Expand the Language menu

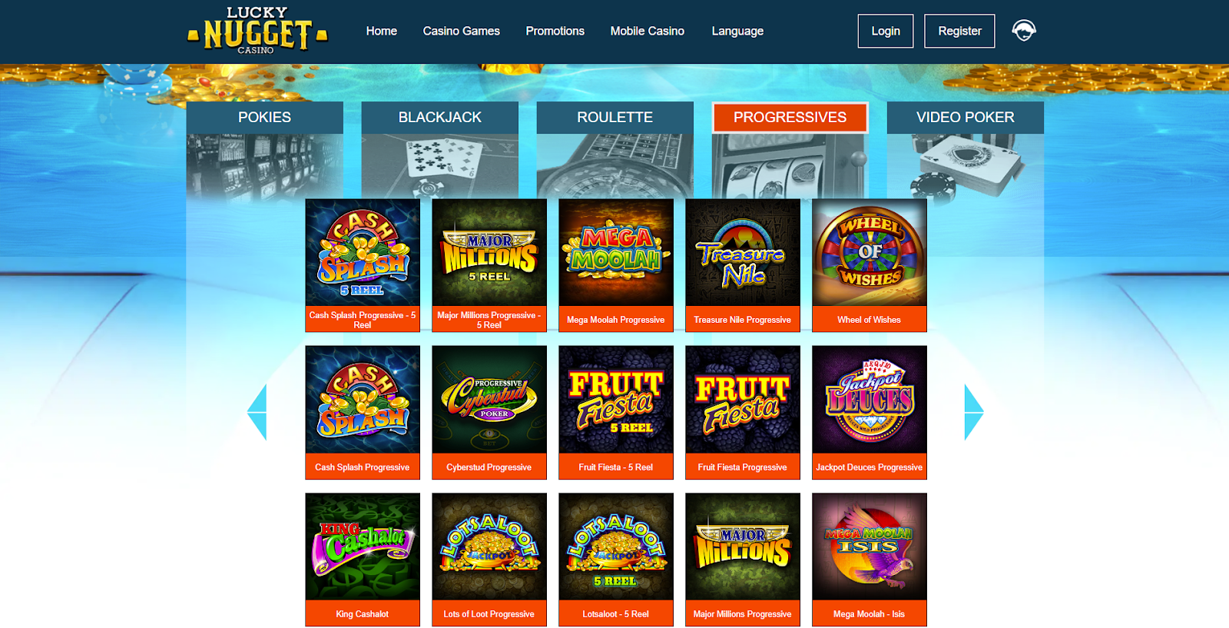coord(737,31)
